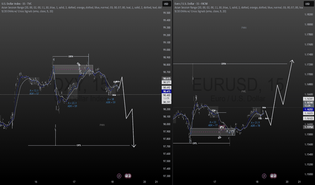The width and height of the screenshot is (315, 185).
Task: Select the Asian Session Range indicator on EURUSD chart
Action: pos(239,7)
